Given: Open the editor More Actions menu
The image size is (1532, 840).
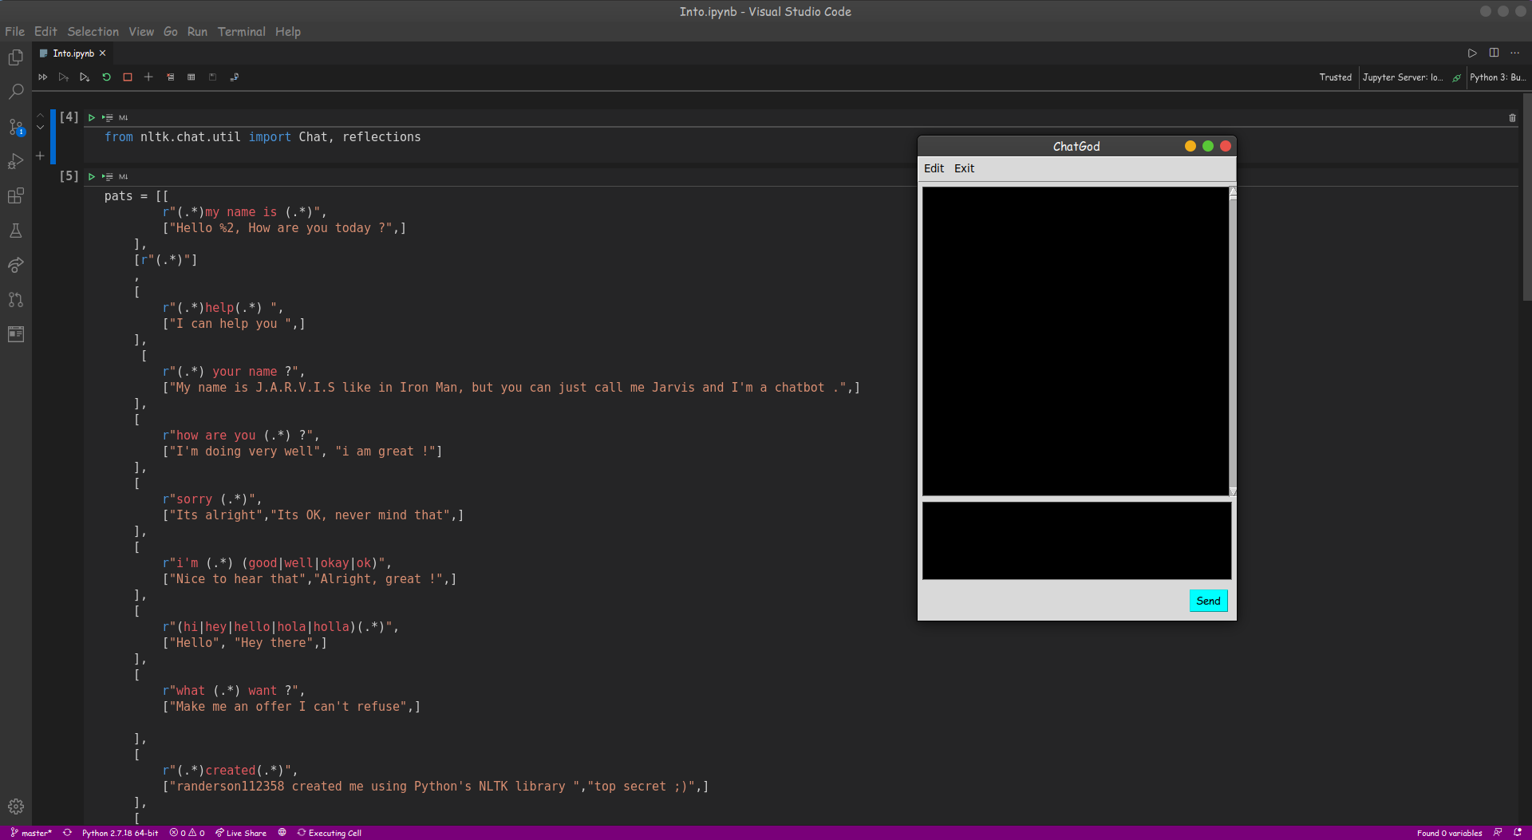Looking at the screenshot, I should (x=1515, y=53).
